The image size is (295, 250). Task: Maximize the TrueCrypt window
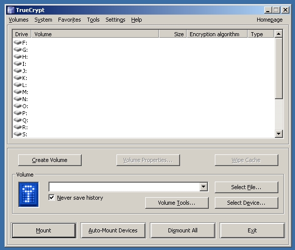[x=276, y=10]
